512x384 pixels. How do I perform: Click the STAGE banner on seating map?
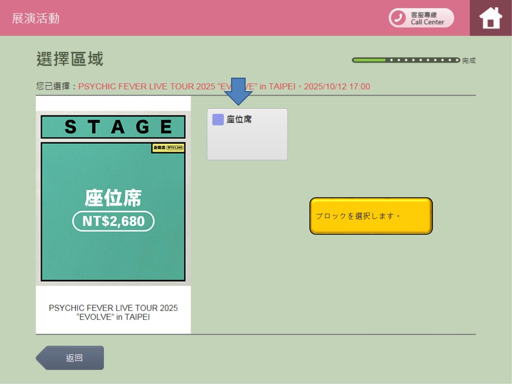113,127
